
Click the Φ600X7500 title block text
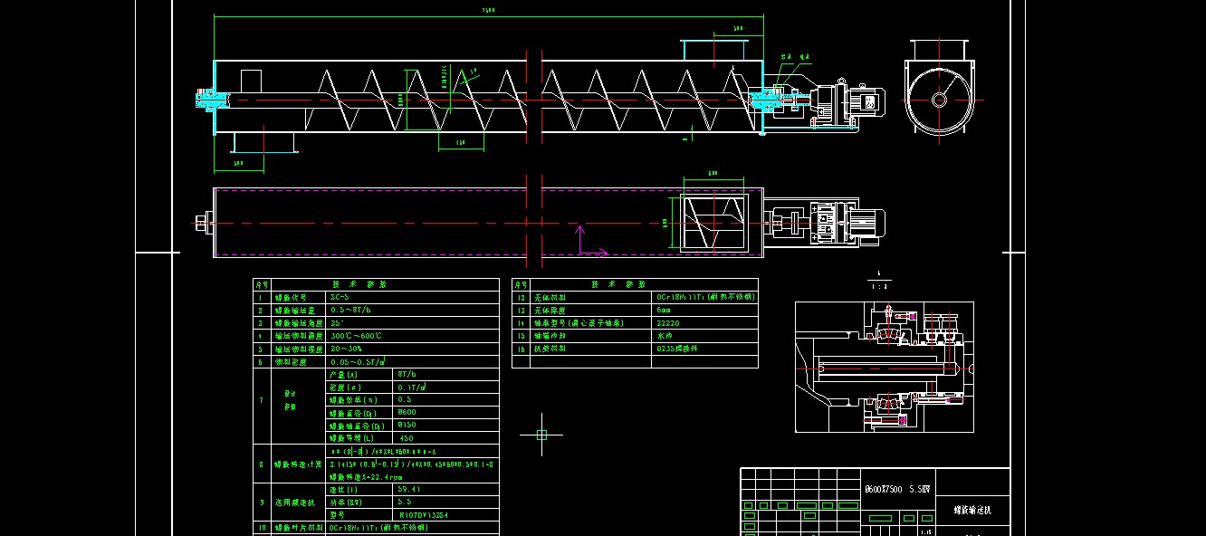898,489
